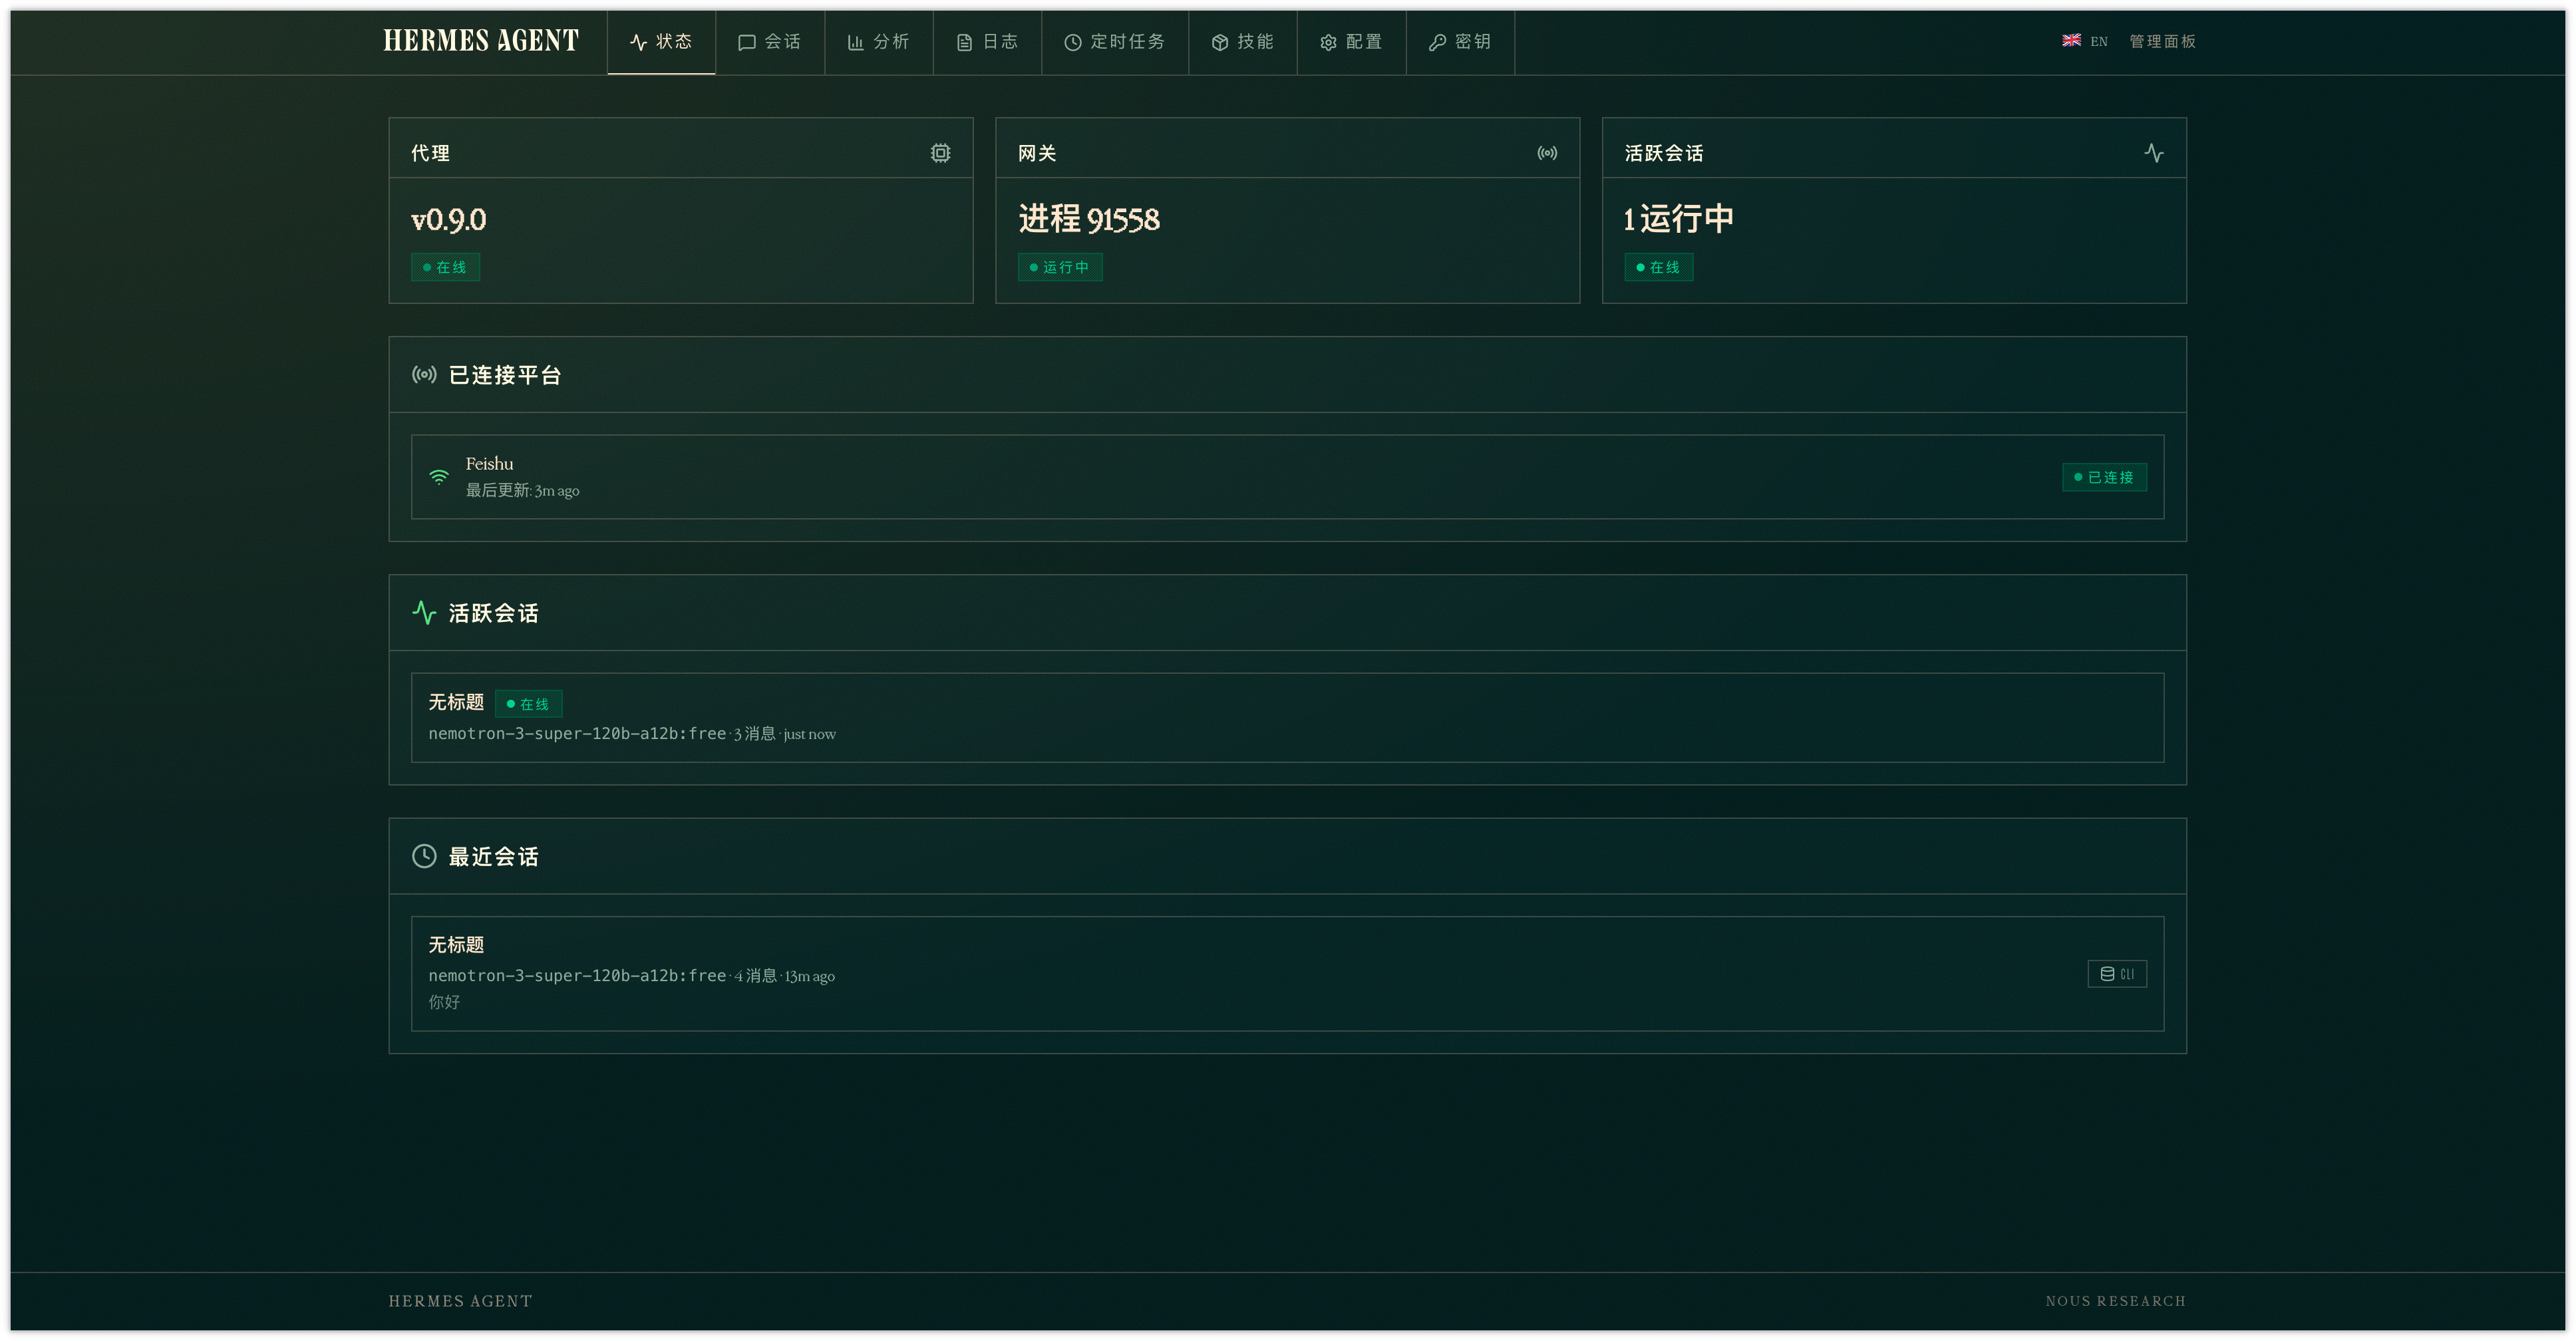Switch language using EN toggle
This screenshot has width=2576, height=1341.
pyautogui.click(x=2098, y=41)
